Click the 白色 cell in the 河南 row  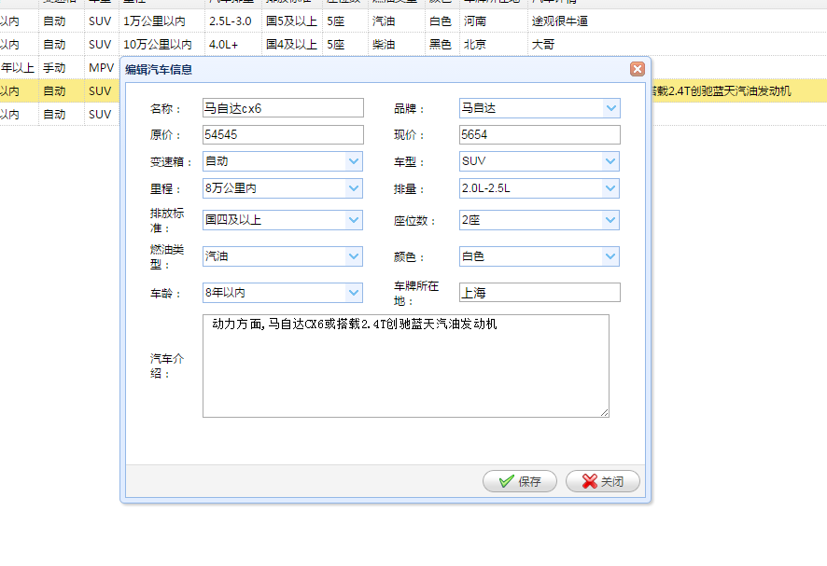pos(441,21)
